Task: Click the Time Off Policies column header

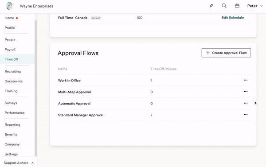Action: (x=163, y=69)
